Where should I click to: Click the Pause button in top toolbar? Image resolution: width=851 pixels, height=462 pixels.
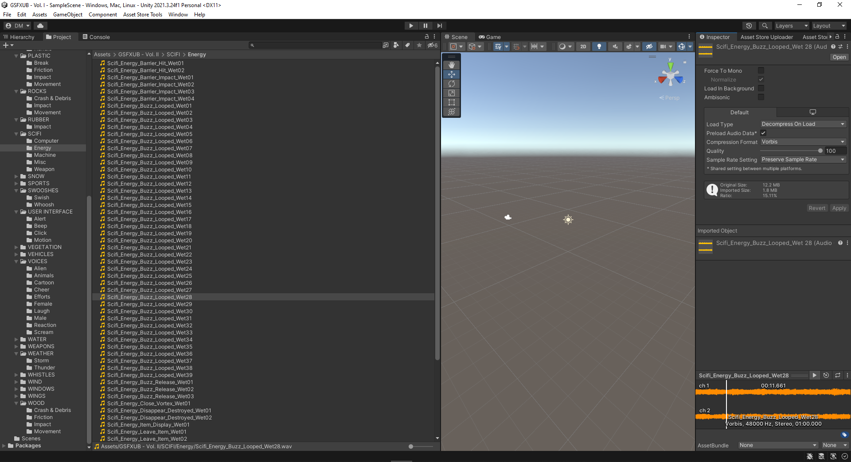(425, 26)
